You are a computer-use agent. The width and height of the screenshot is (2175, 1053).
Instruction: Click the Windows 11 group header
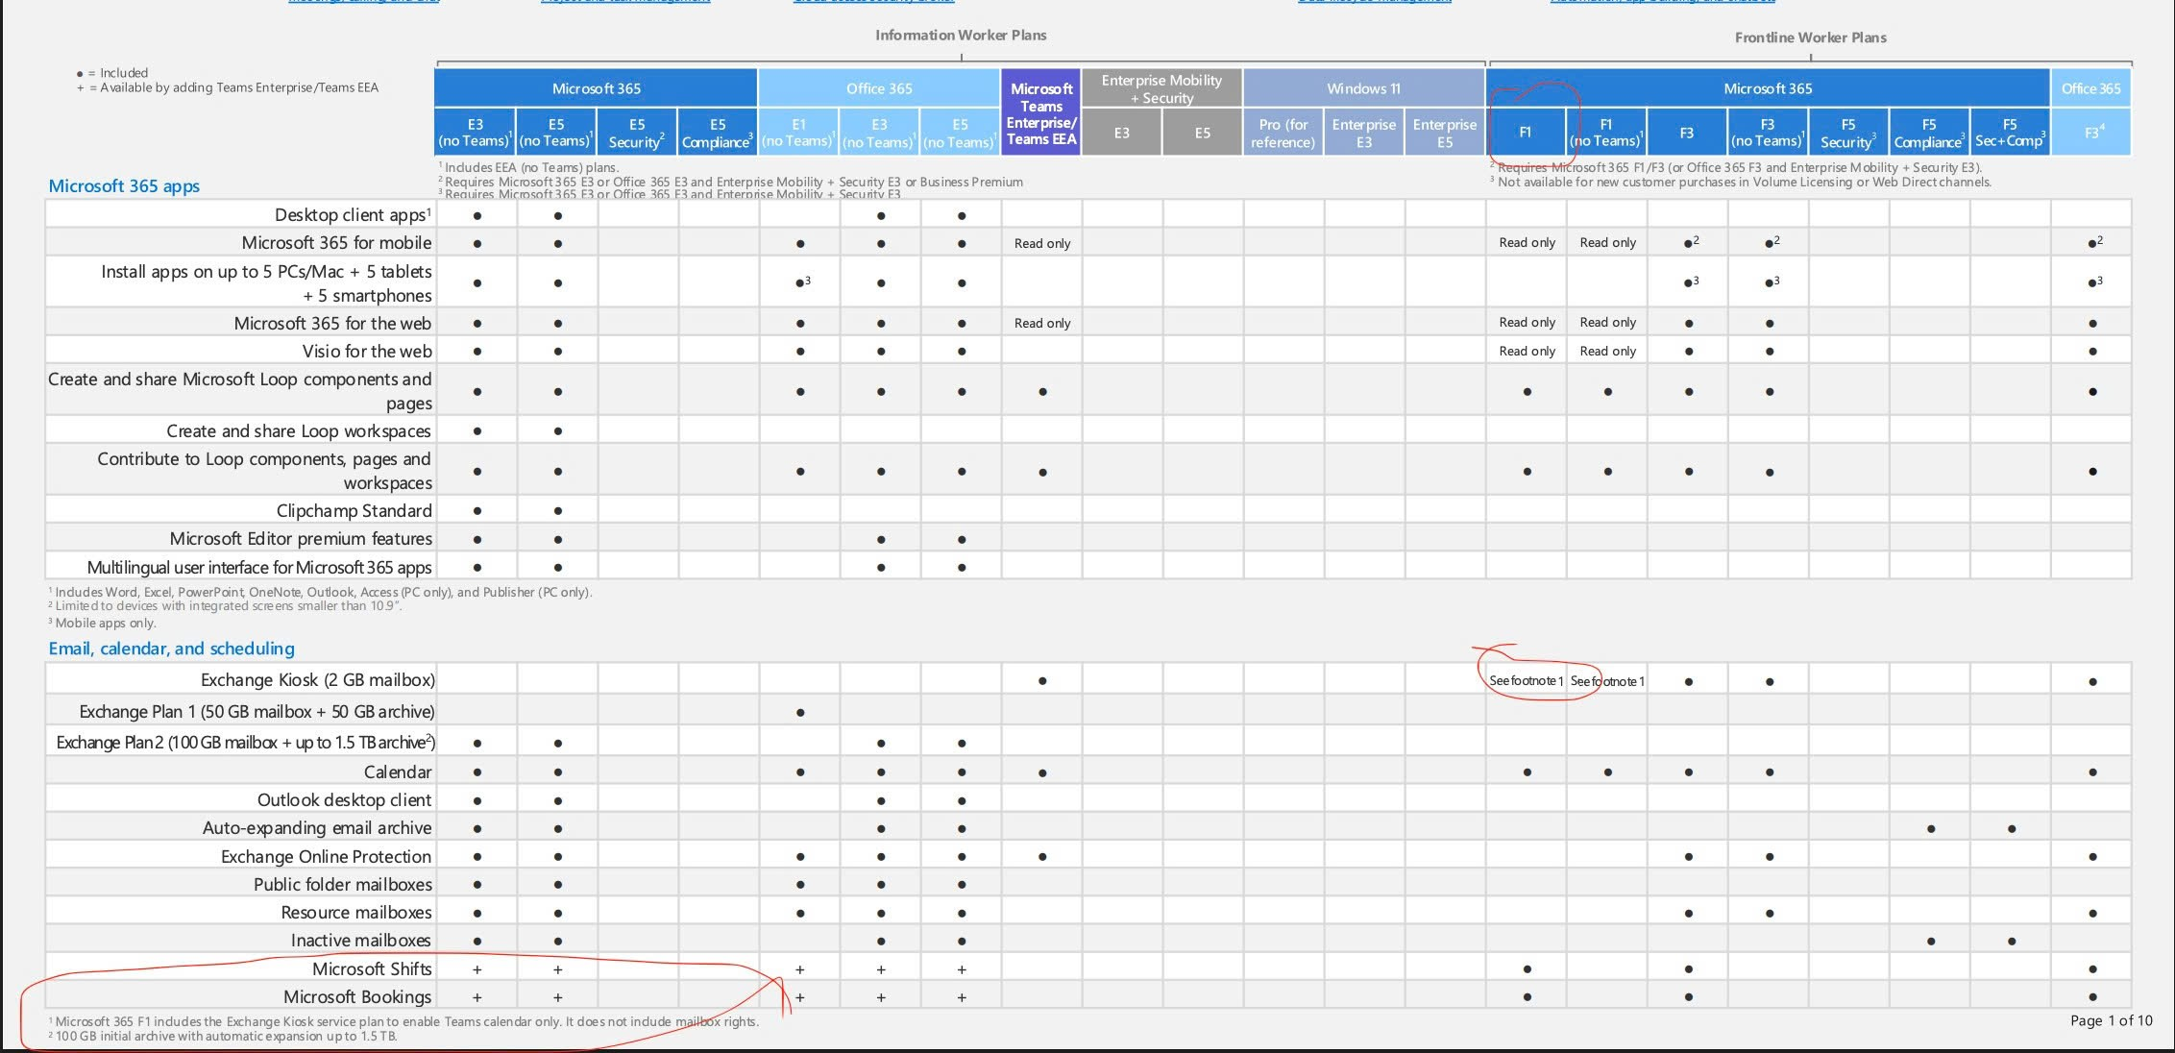(x=1362, y=88)
